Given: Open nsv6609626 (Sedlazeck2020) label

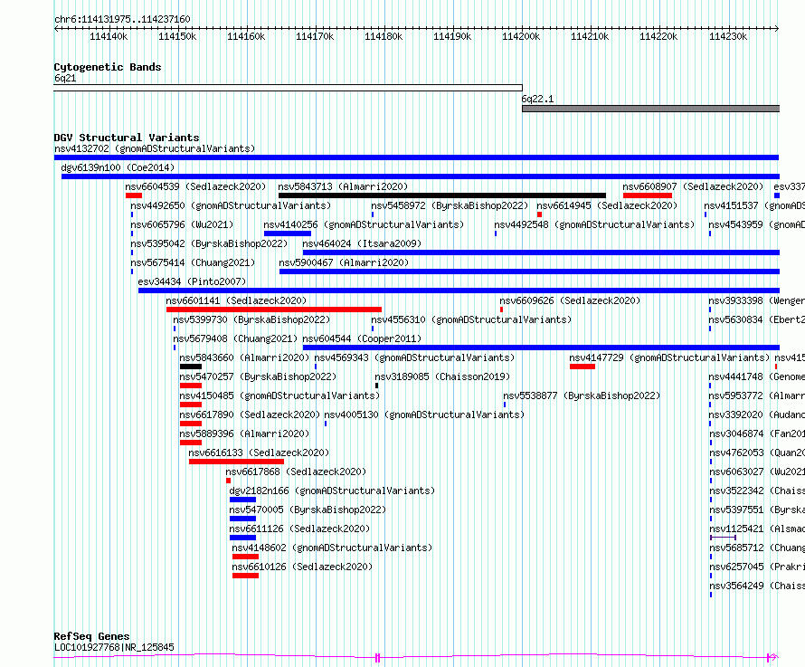Looking at the screenshot, I should tap(570, 300).
